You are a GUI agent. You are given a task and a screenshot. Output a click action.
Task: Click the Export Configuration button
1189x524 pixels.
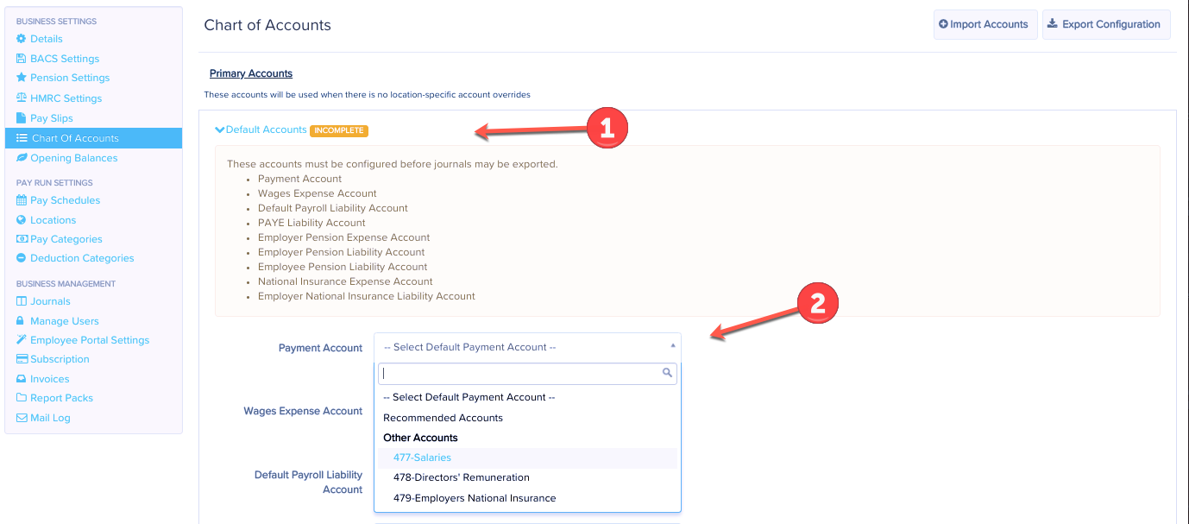(1105, 24)
